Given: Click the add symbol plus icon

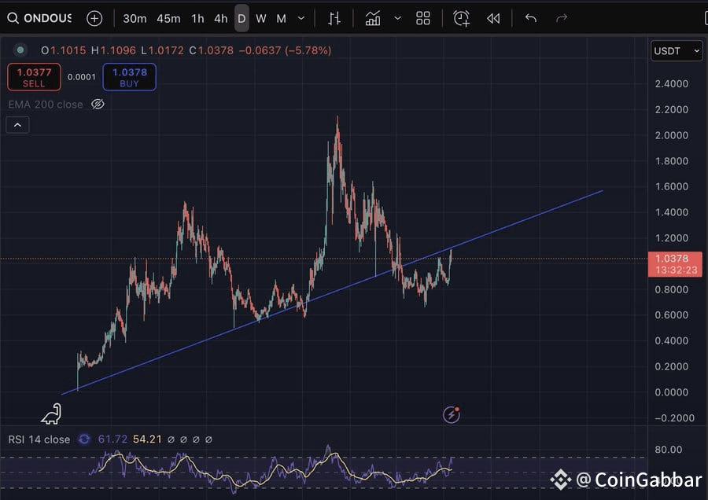Looking at the screenshot, I should [x=94, y=18].
